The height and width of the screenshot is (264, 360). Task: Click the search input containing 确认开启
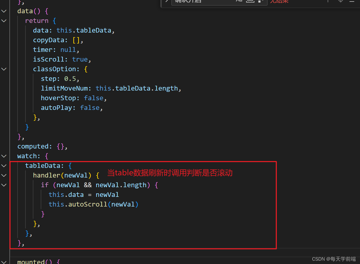[204, 2]
